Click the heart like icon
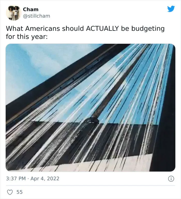181x199 pixels. 10,192
